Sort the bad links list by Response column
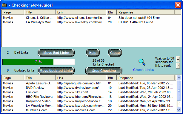 pyautogui.click(x=146, y=12)
